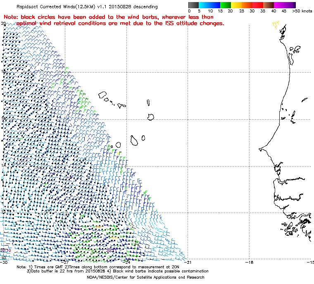This screenshot has height=284, width=314.
Task: Click the magenta 40-45 knots legend segment
Action: click(x=279, y=5)
